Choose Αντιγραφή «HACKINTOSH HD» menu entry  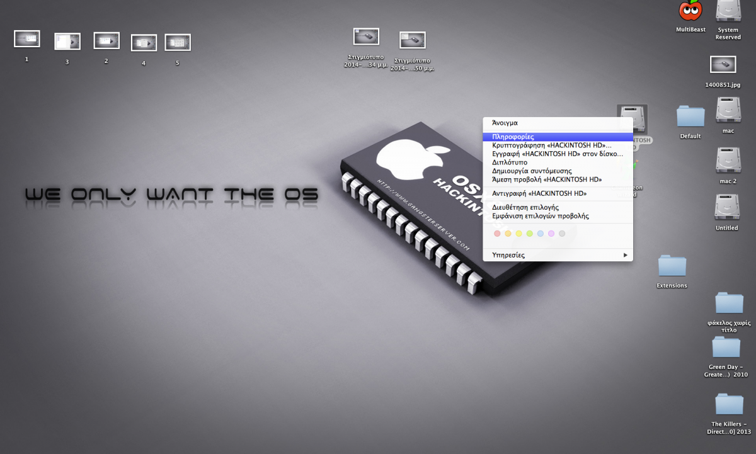tap(558, 193)
